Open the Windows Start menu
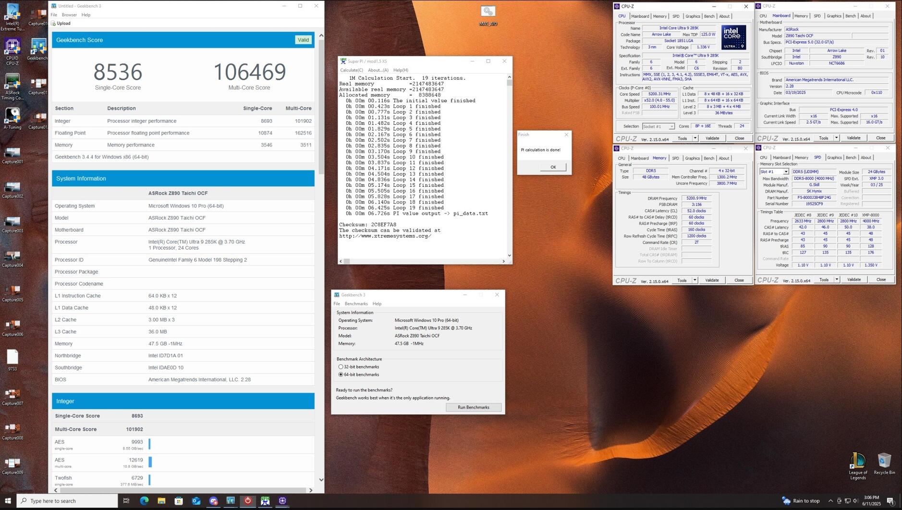 click(8, 501)
